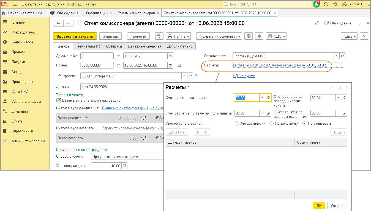Open the Создать на основании dropdown
Screen dimensions: 371x212
pos(219,36)
